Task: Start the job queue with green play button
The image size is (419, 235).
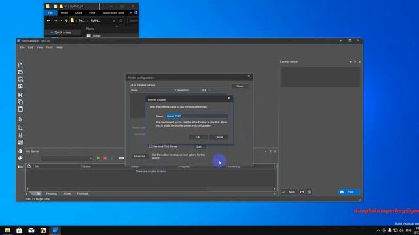Action: pos(98,158)
